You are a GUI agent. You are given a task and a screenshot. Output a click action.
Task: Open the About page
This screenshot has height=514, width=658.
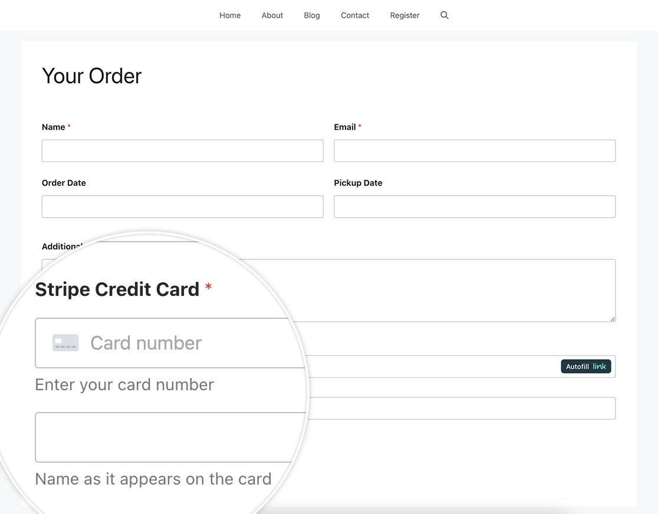coord(272,15)
